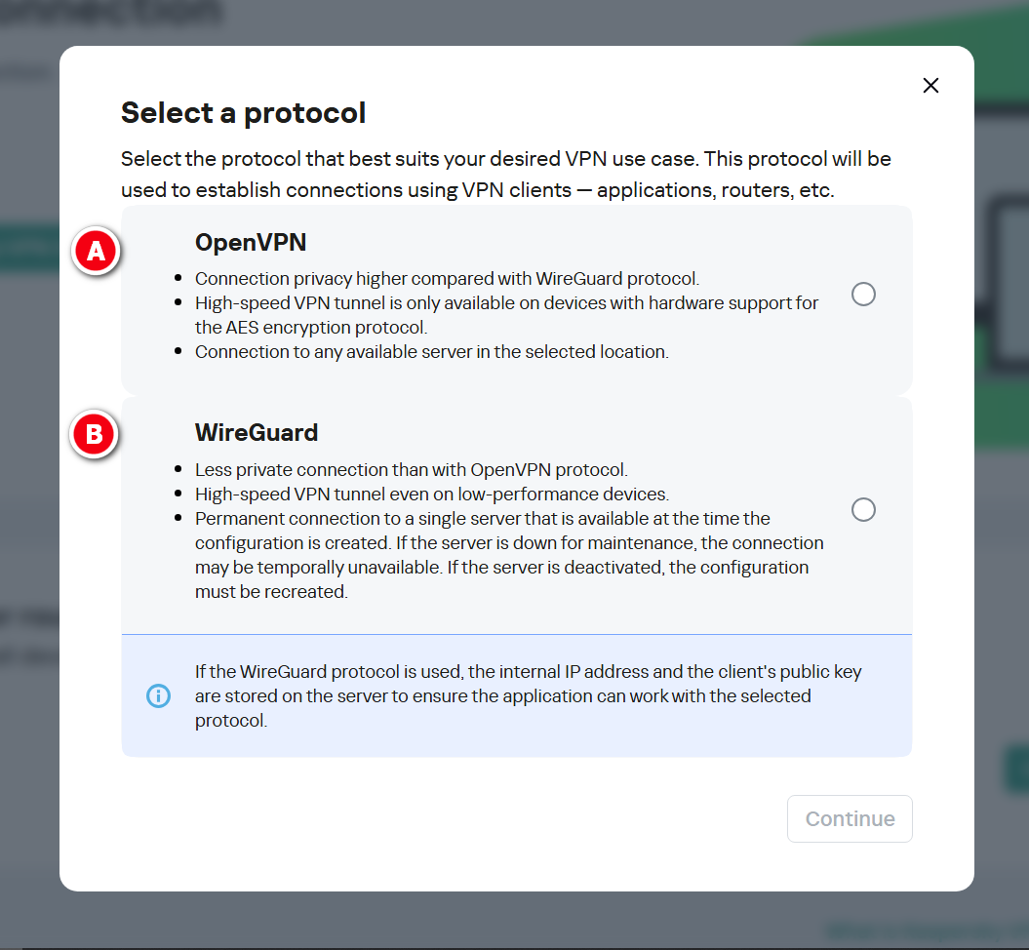Click the bullet dot before "Connection privacy higher"

click(178, 279)
